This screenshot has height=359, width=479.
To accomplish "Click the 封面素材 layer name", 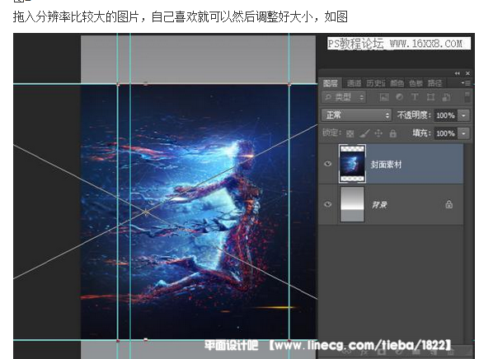I will click(386, 165).
